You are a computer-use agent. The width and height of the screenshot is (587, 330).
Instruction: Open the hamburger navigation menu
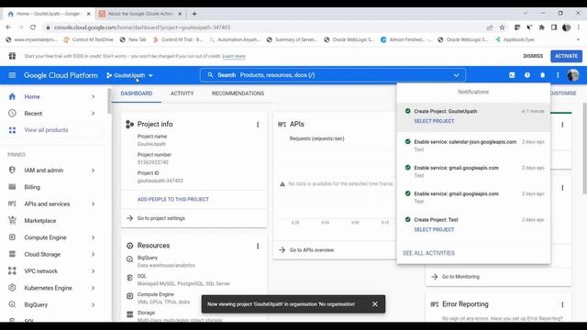[12, 75]
